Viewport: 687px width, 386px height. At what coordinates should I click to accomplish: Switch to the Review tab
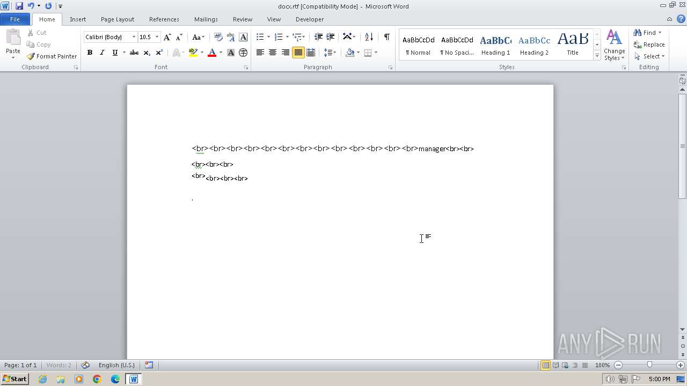tap(243, 19)
